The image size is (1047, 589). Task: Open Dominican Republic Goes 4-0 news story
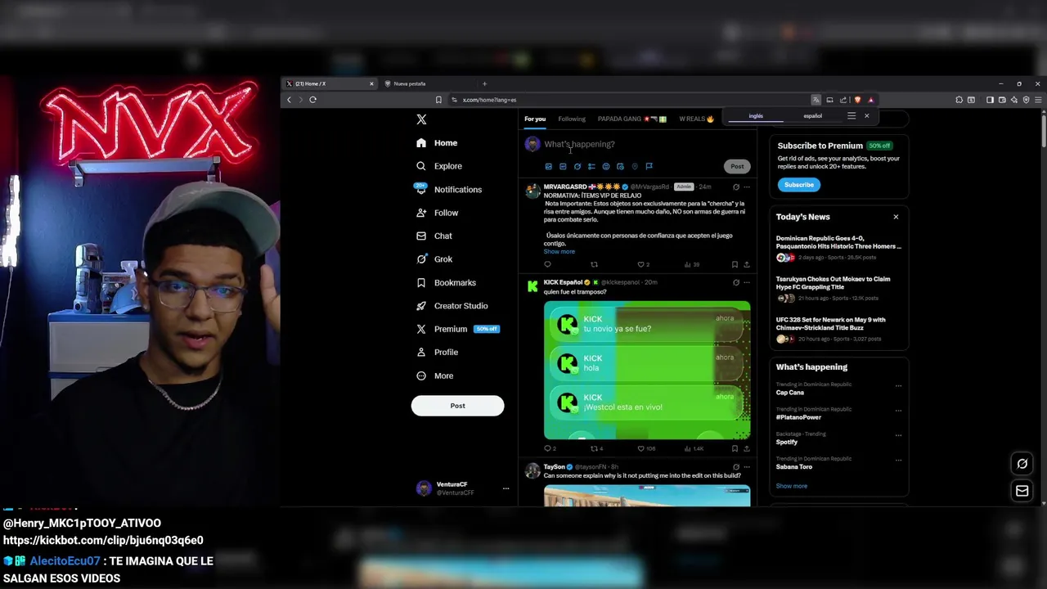(838, 249)
